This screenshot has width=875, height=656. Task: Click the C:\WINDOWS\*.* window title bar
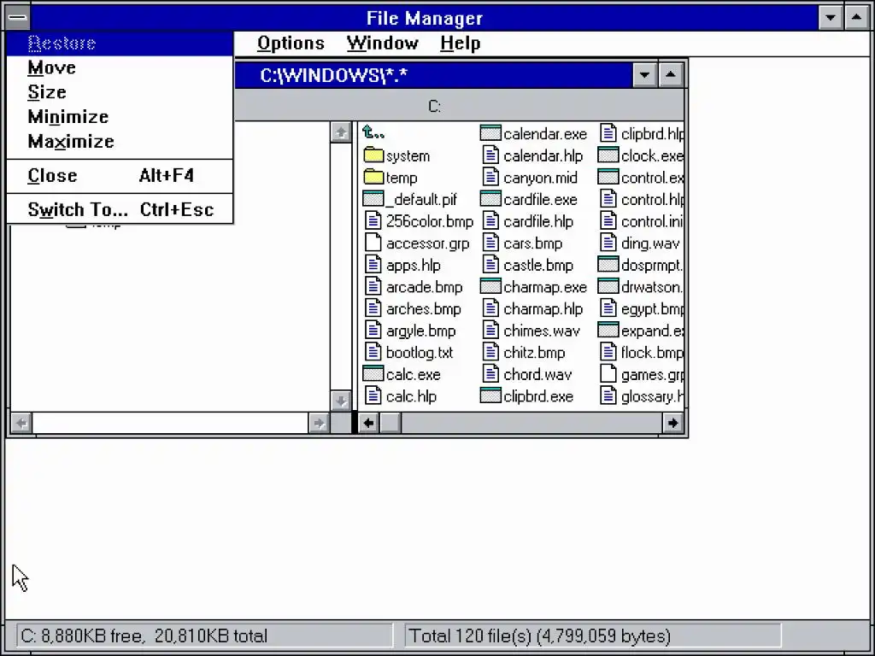click(x=433, y=75)
